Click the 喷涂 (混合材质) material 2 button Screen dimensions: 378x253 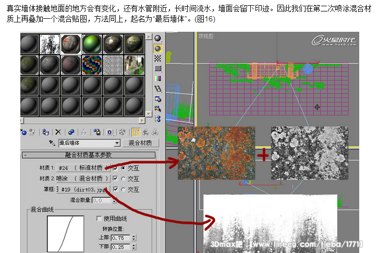[83, 179]
